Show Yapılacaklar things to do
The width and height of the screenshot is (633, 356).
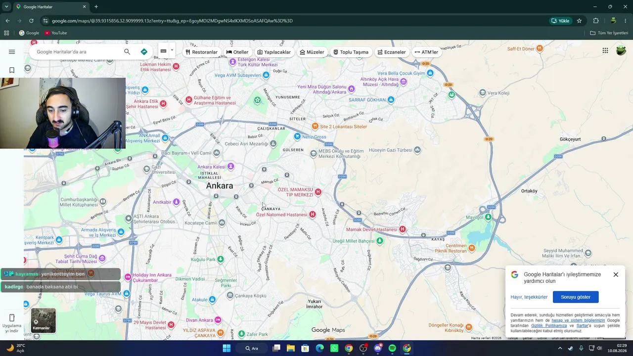point(274,52)
